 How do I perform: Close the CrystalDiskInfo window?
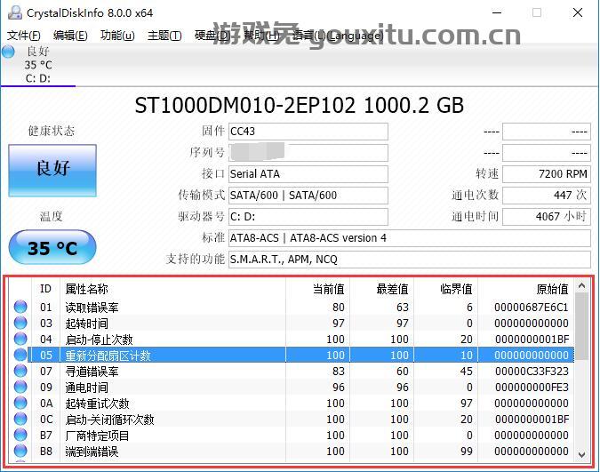pos(578,12)
